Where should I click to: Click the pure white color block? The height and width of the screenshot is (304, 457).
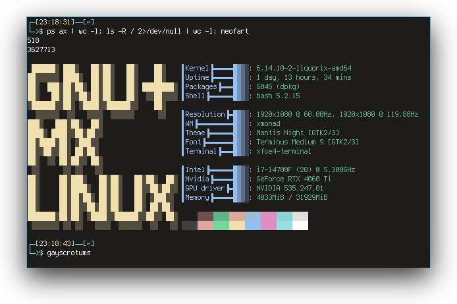300,226
